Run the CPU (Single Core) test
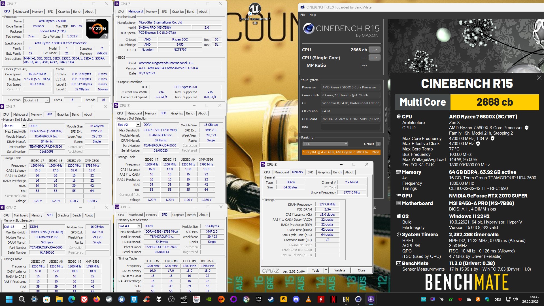The width and height of the screenshot is (544, 306). tap(374, 58)
